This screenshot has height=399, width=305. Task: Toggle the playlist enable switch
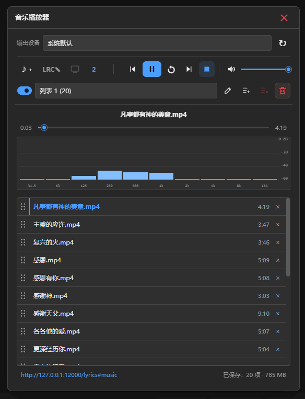pos(25,91)
